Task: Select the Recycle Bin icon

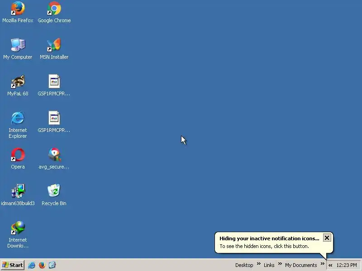Action: 54,195
